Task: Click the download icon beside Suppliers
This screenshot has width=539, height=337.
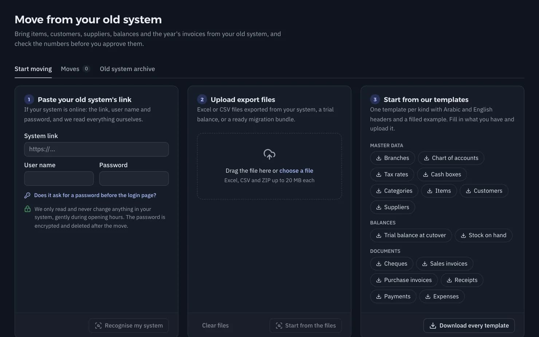Action: (x=379, y=207)
